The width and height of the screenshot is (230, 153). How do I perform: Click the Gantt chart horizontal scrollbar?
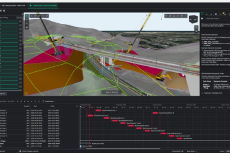tap(123, 149)
